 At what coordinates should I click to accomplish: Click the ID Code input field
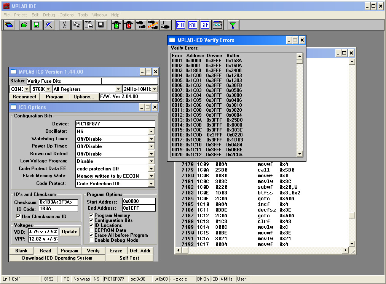point(58,209)
